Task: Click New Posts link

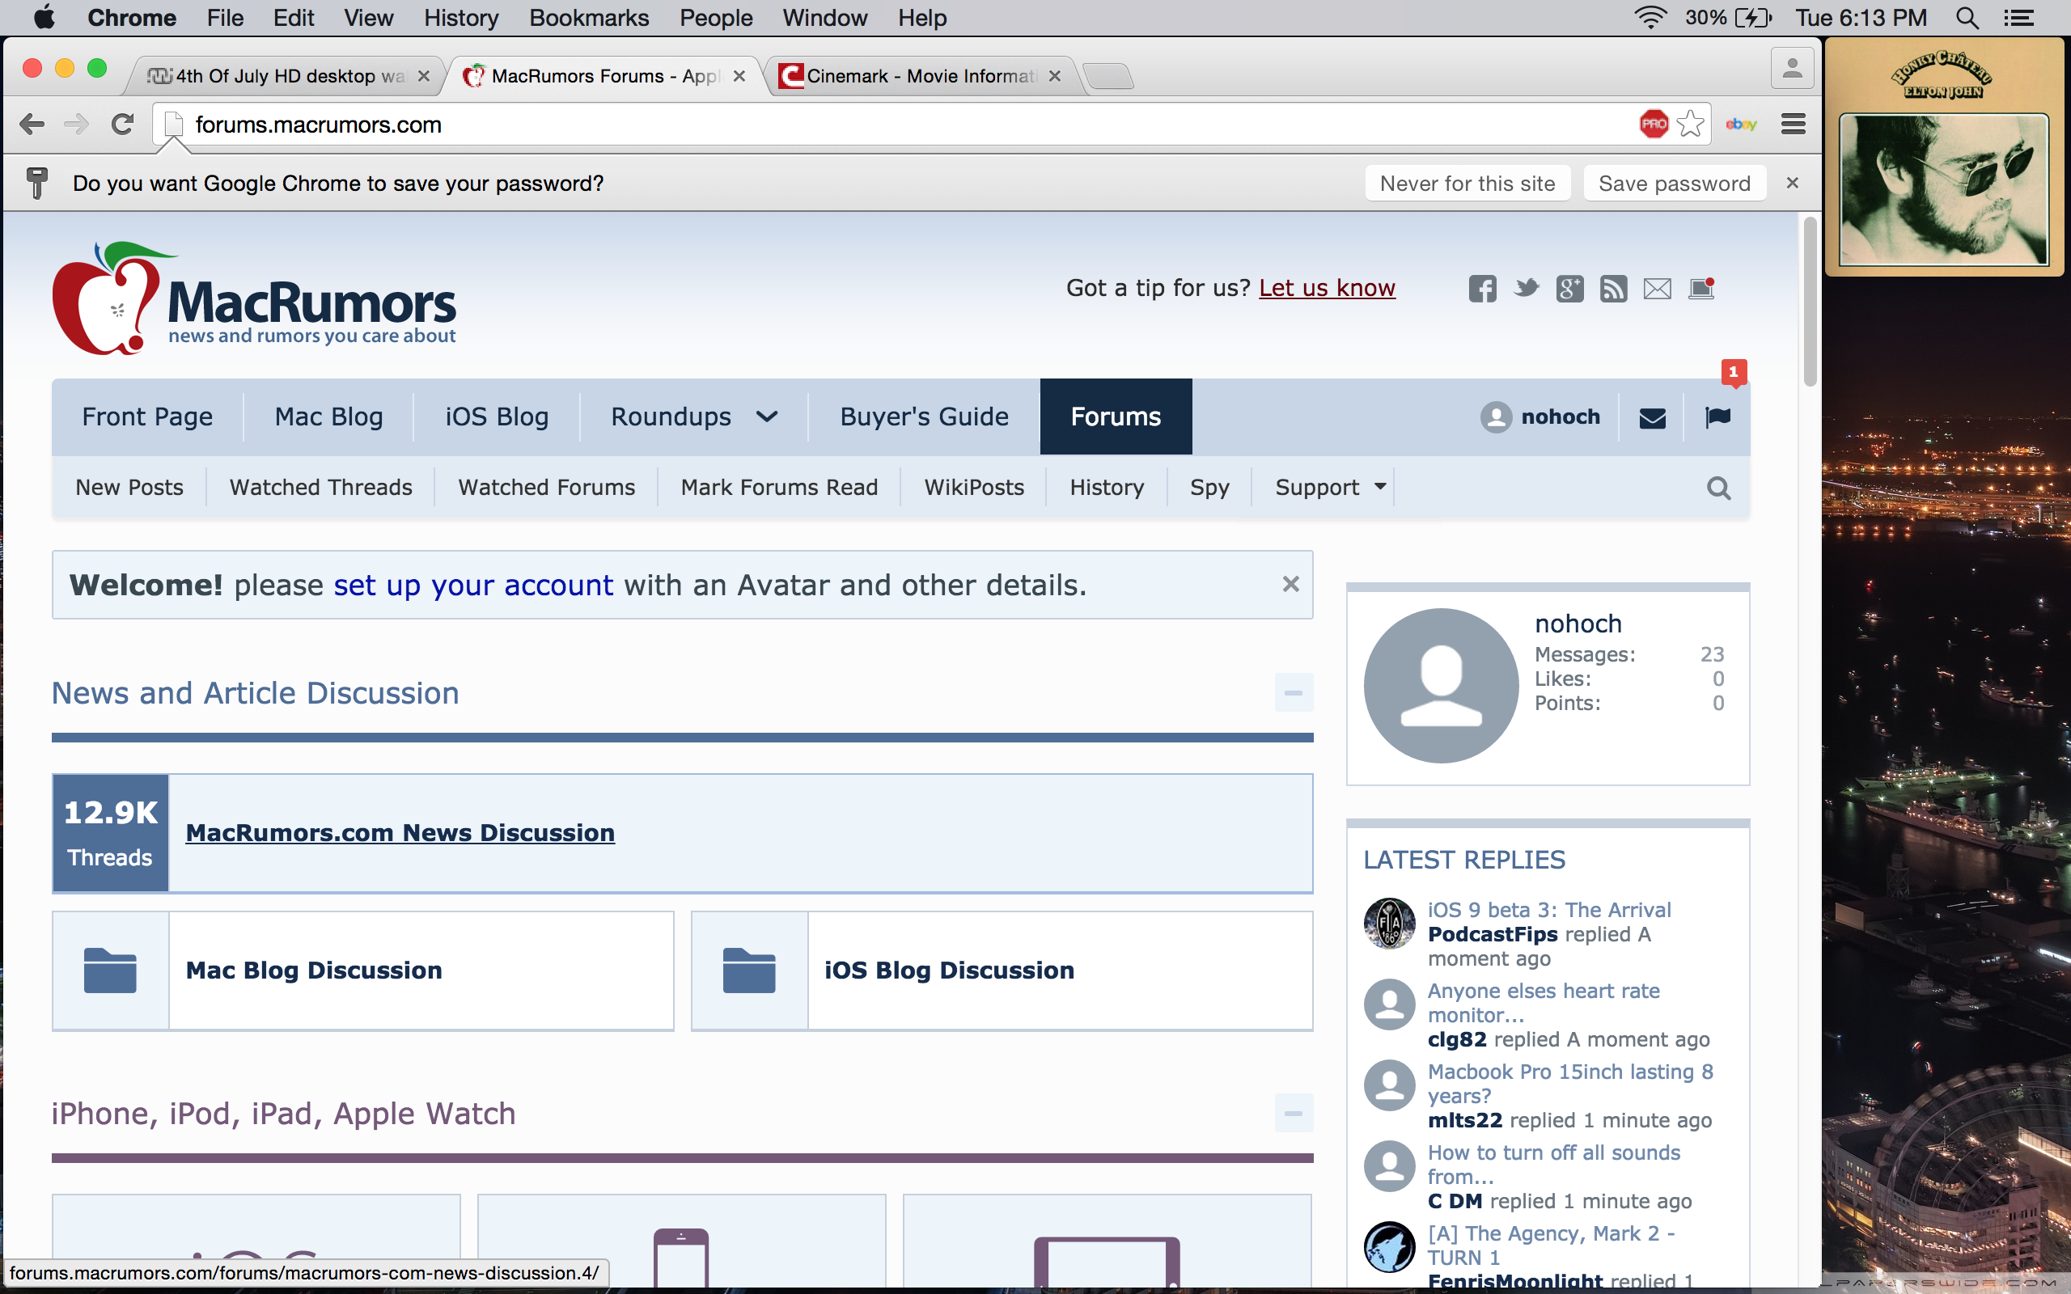Action: click(129, 487)
